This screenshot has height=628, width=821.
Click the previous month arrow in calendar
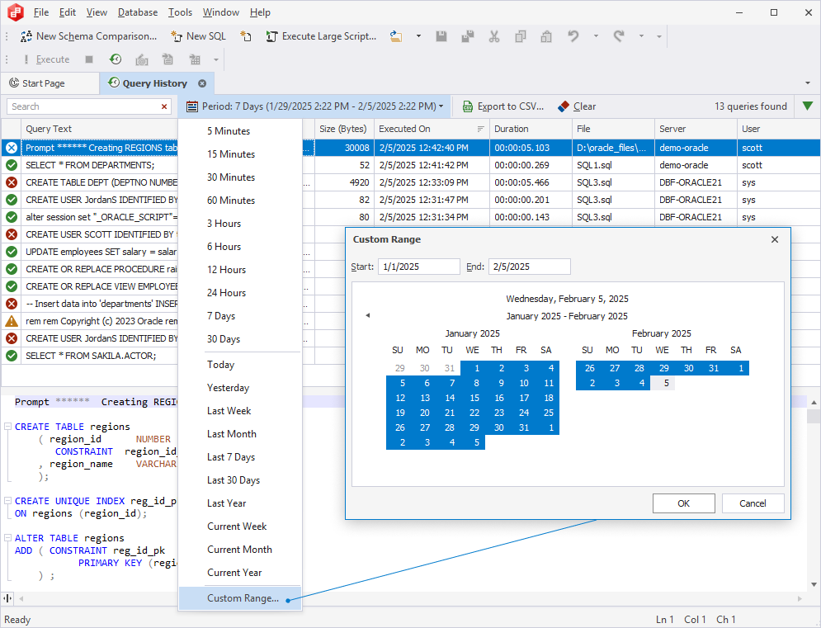tap(367, 315)
